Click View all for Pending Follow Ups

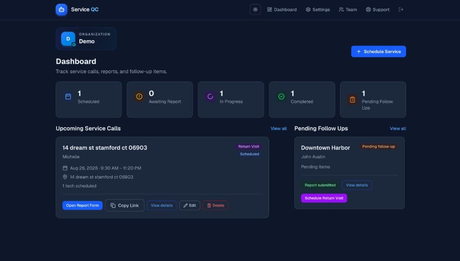(x=398, y=128)
